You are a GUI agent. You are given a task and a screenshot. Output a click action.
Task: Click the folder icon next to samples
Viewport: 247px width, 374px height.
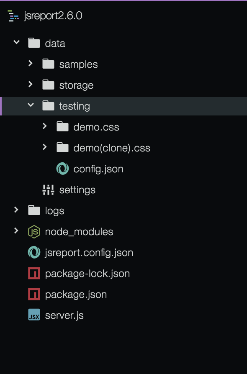tap(48, 64)
